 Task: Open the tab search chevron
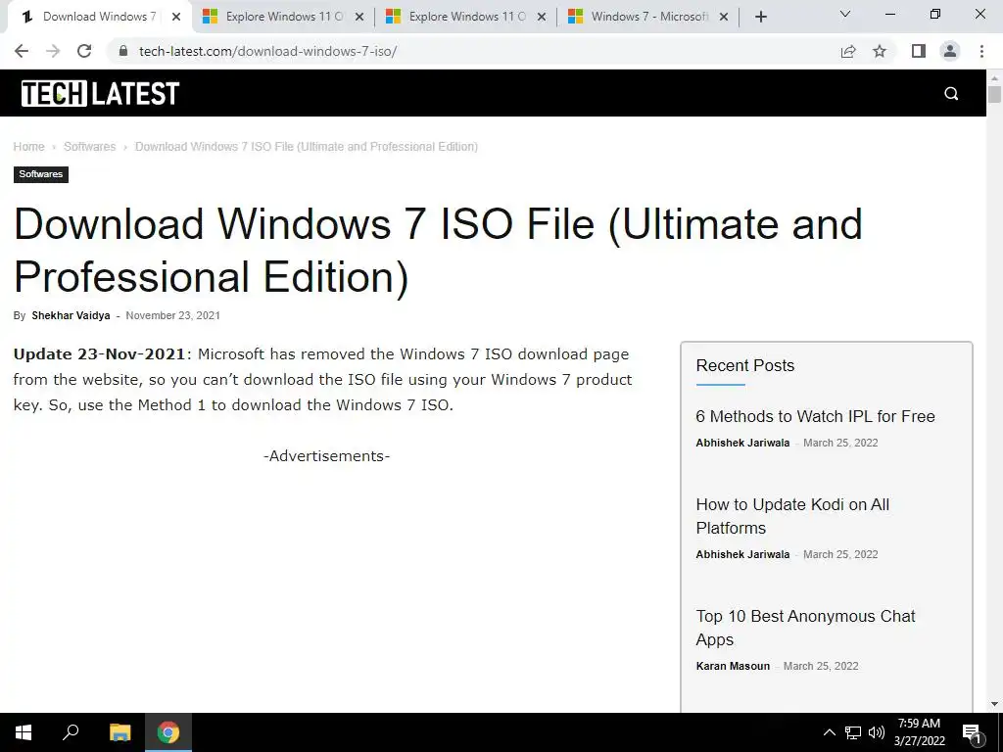point(845,14)
